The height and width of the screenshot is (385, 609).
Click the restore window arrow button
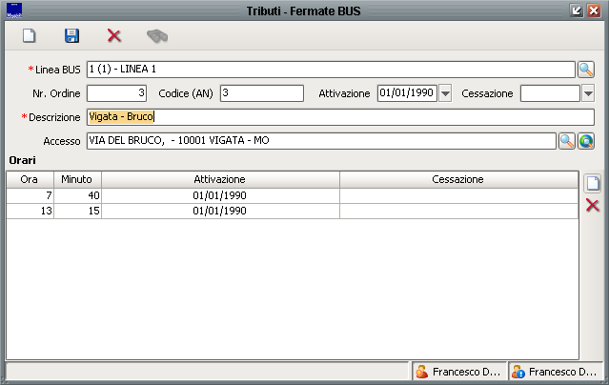click(x=577, y=10)
